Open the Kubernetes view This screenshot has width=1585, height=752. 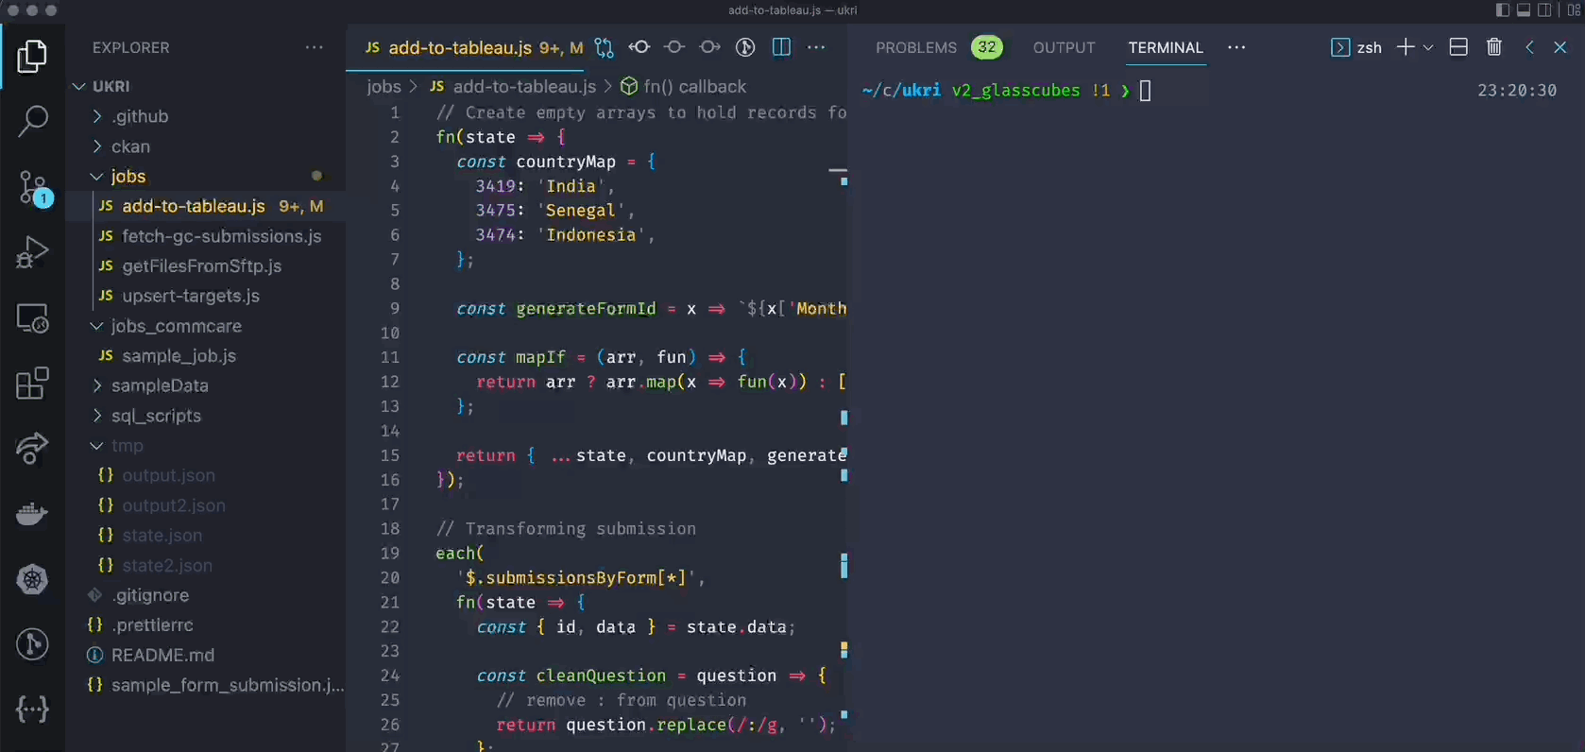tap(32, 579)
